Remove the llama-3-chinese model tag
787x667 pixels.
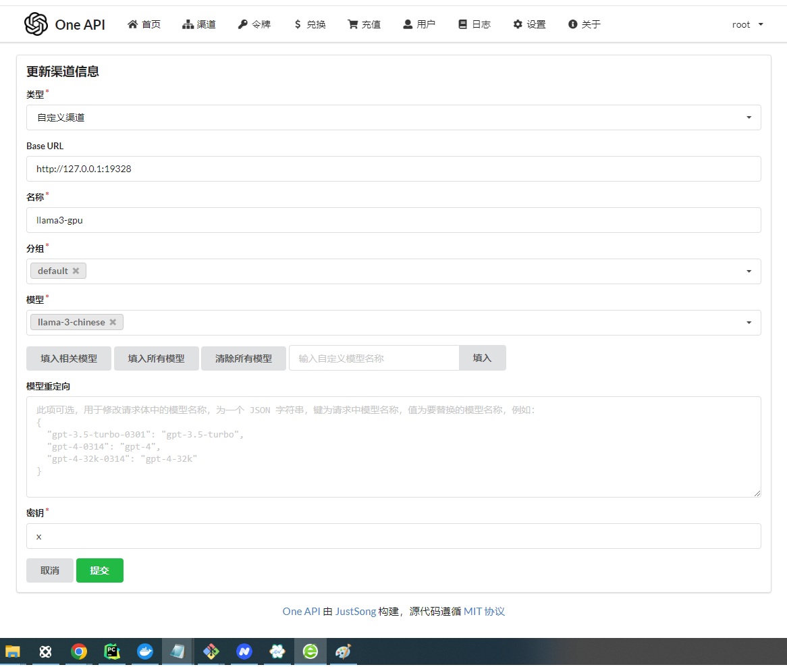pyautogui.click(x=113, y=322)
